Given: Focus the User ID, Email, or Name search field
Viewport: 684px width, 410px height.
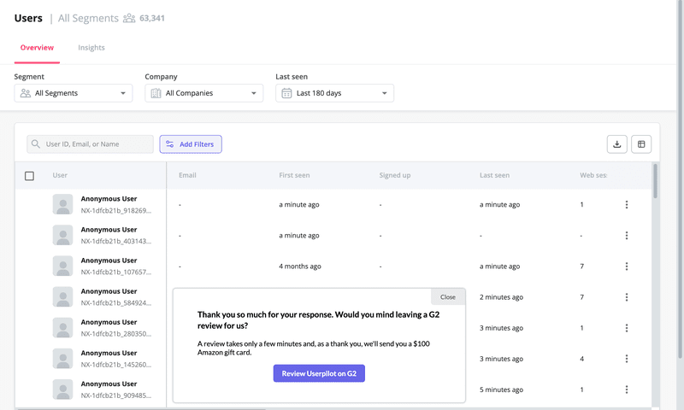Looking at the screenshot, I should click(x=96, y=144).
